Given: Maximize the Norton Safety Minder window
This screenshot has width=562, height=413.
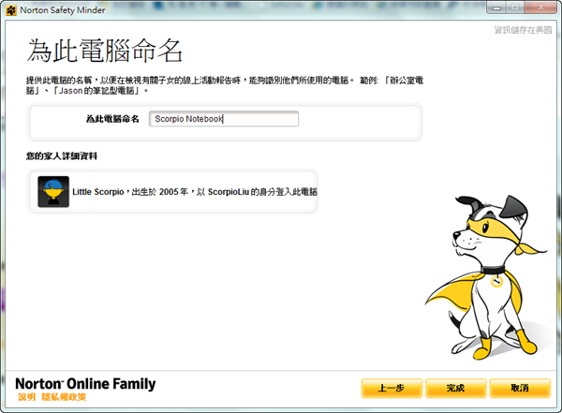Looking at the screenshot, I should (x=515, y=7).
